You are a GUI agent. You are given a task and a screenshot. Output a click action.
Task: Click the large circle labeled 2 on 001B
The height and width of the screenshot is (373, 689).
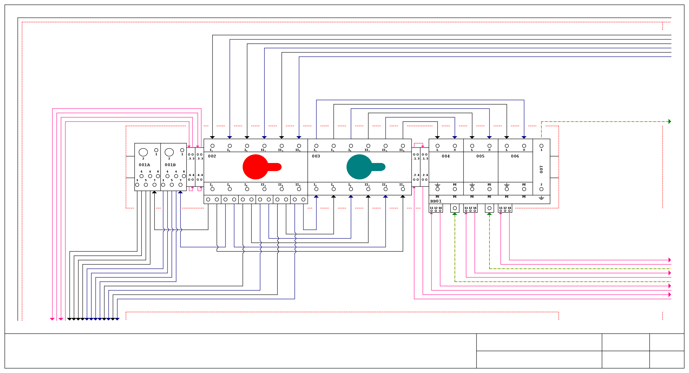click(169, 152)
